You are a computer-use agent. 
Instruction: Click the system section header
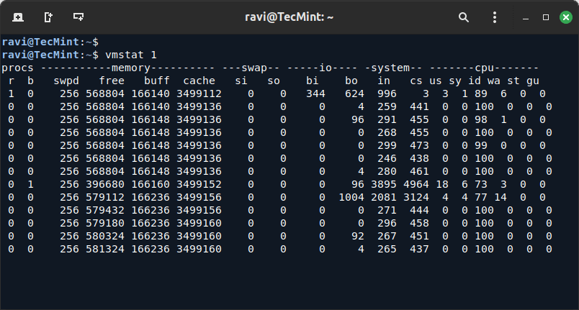[x=395, y=68]
